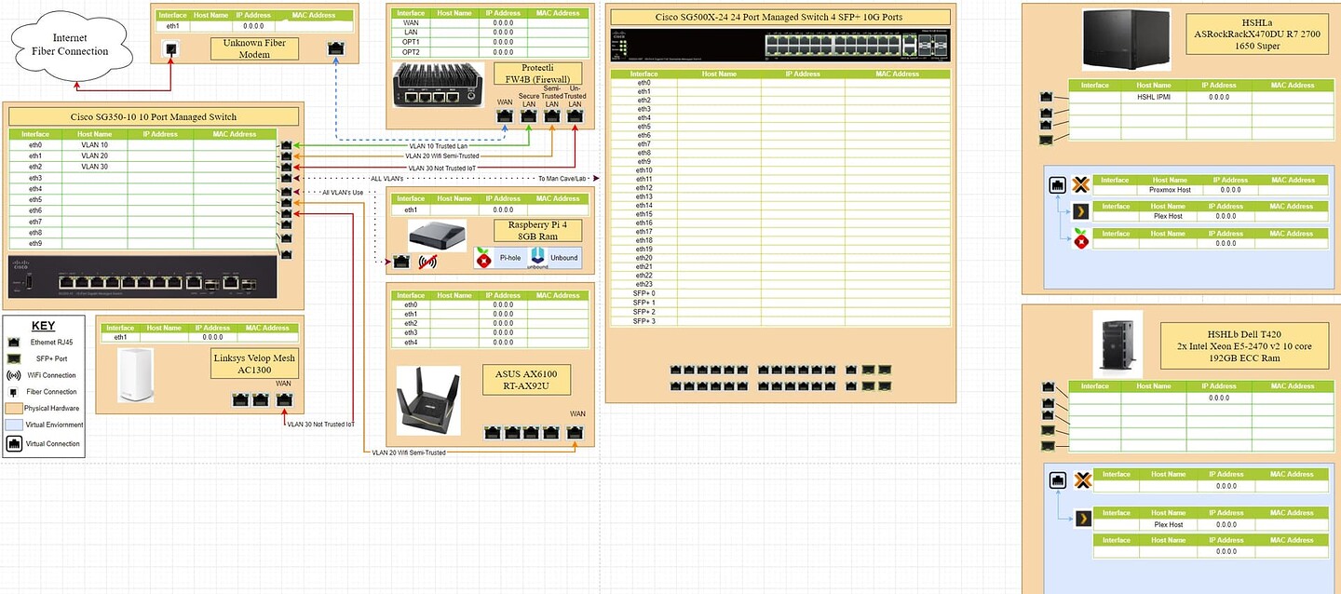The width and height of the screenshot is (1341, 594).
Task: Click the Pi-hole icon under the Raspberry Pi 4
Action: 483,259
